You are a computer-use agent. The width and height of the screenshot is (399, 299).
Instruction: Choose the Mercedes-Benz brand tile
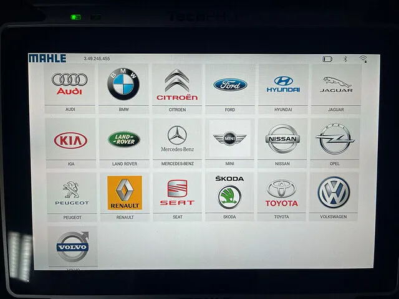tap(177, 140)
